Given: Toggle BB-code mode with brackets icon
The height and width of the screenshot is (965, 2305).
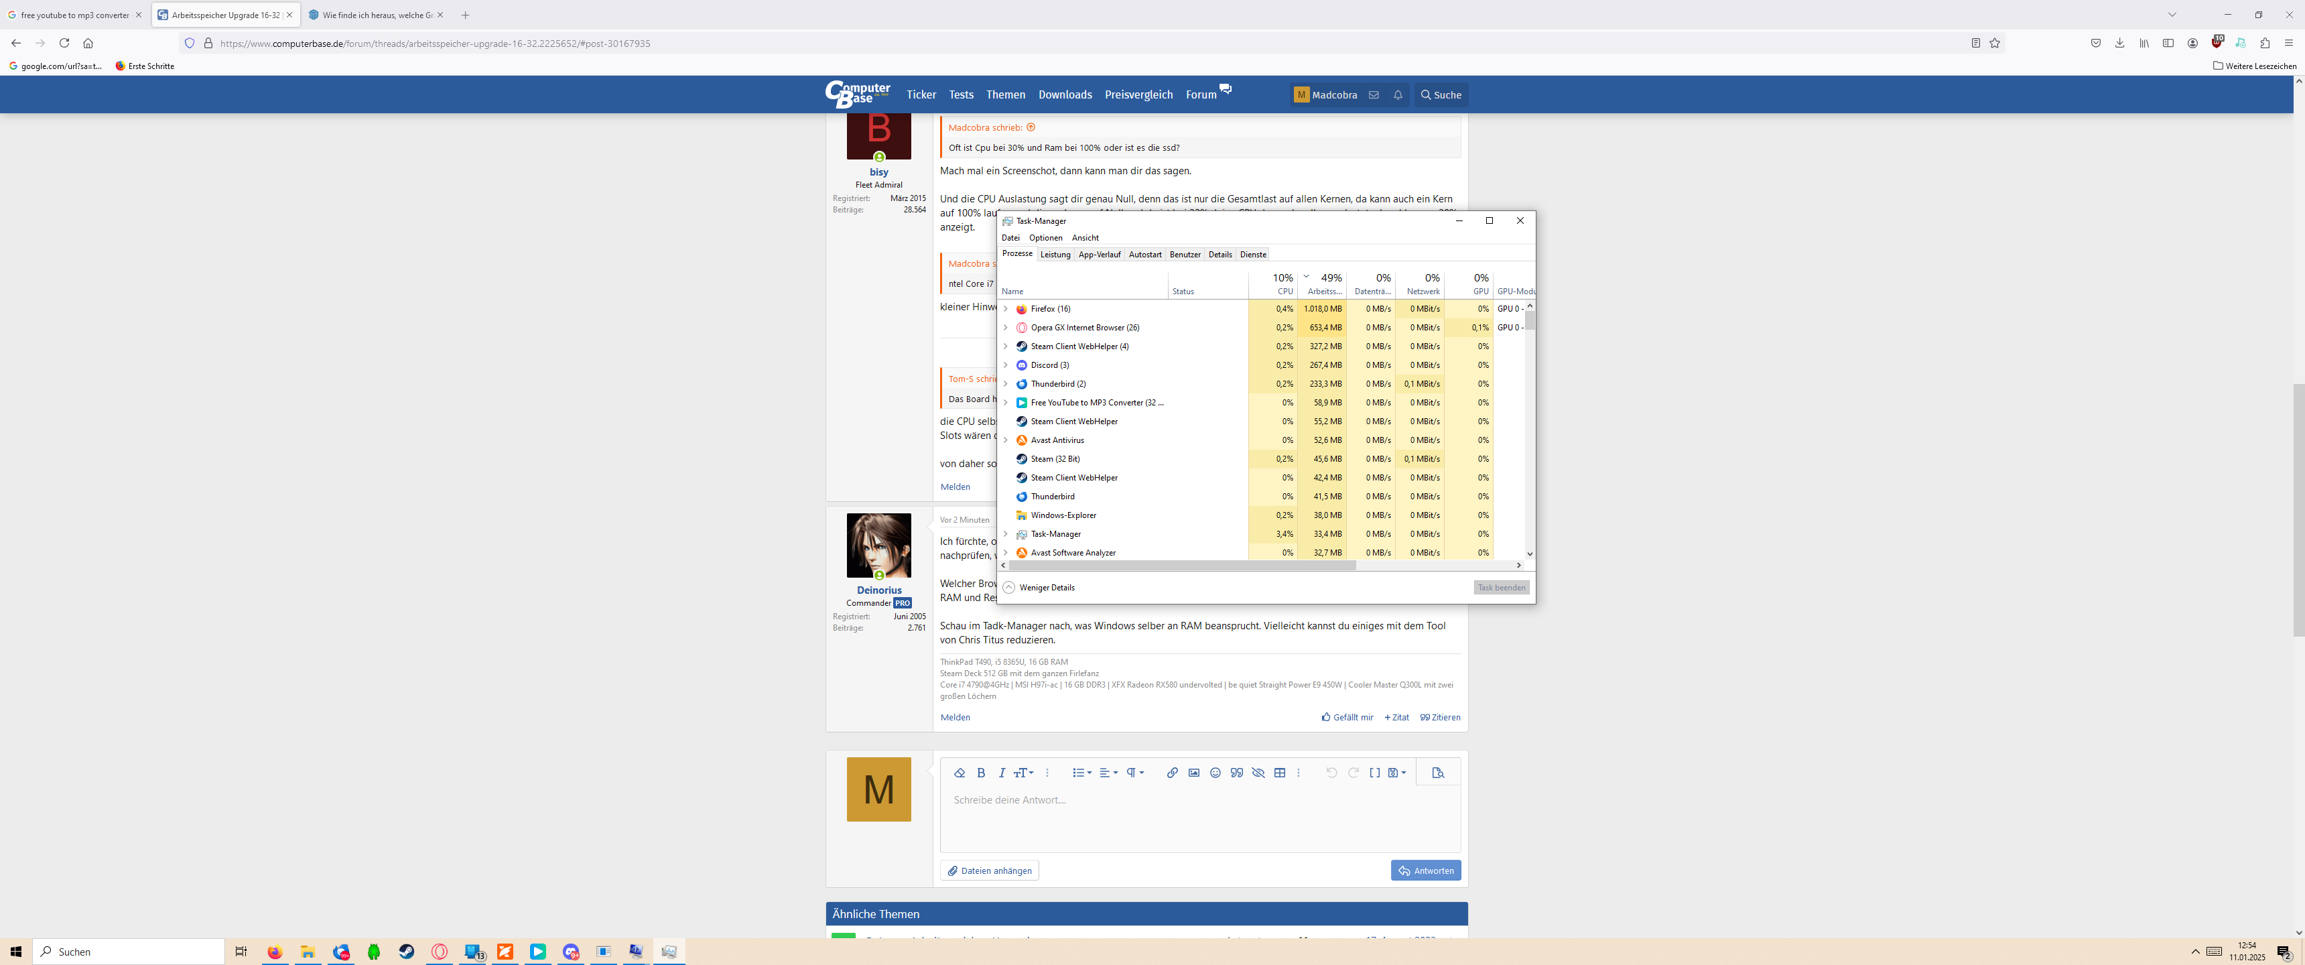Looking at the screenshot, I should 1374,773.
